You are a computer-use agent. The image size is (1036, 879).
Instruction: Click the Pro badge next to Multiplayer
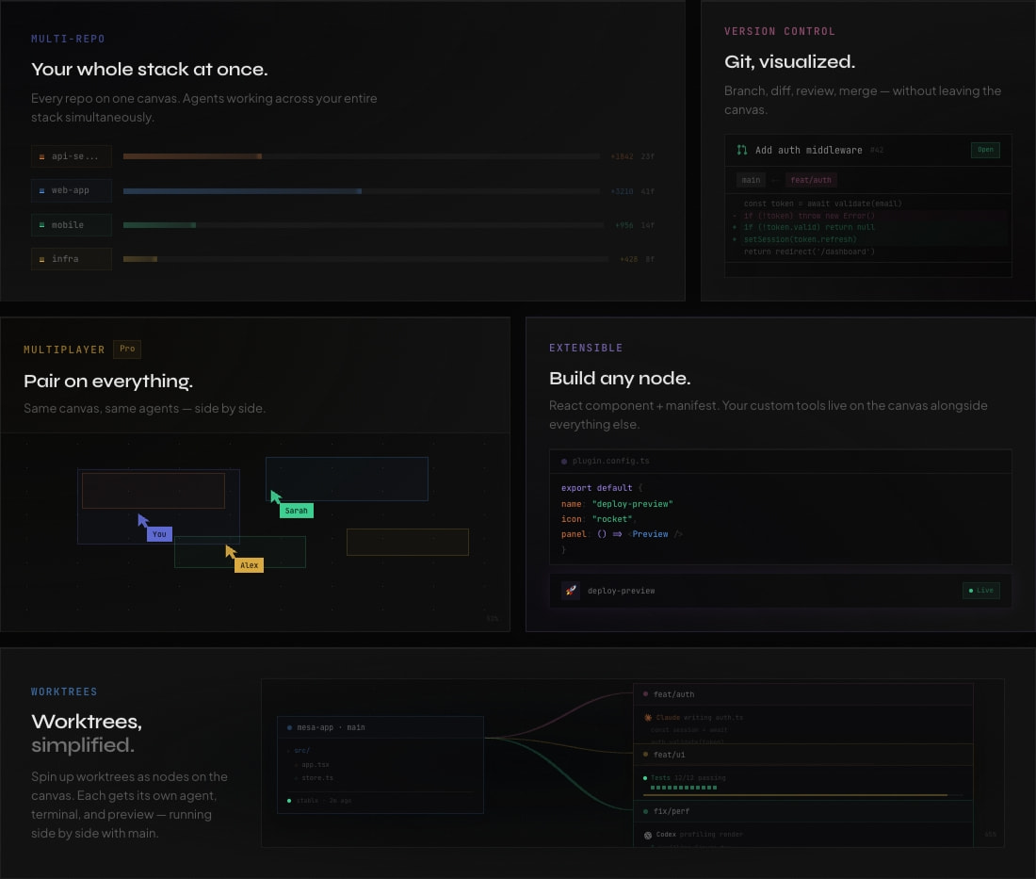(x=127, y=349)
